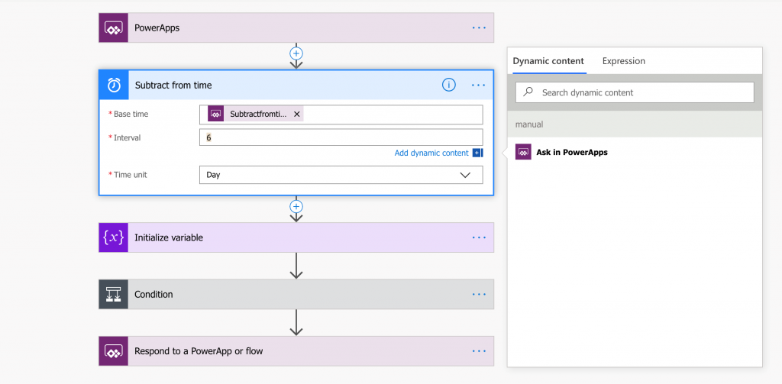Open the Condition step ellipsis menu

pos(479,294)
